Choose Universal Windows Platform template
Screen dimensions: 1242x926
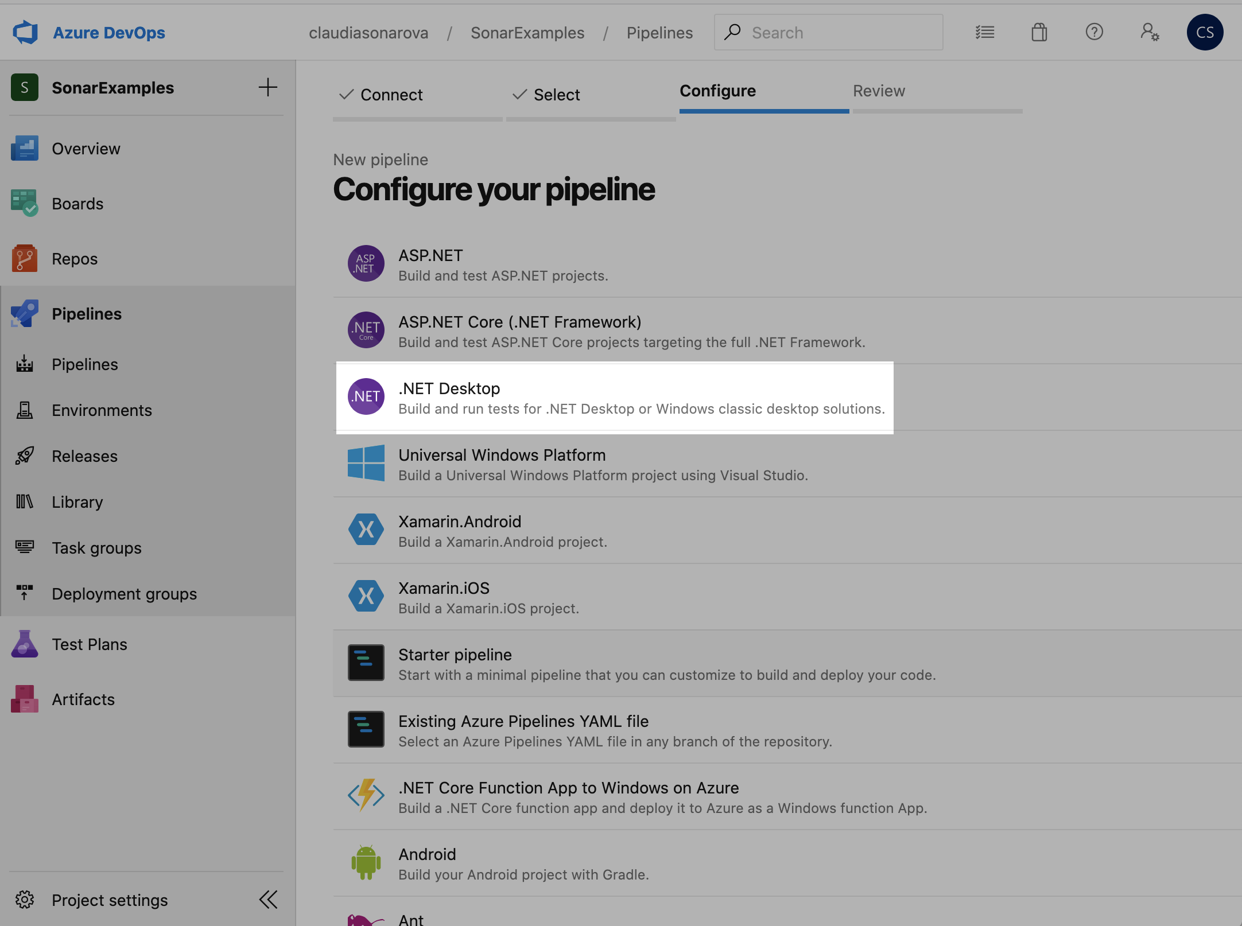tap(787, 464)
